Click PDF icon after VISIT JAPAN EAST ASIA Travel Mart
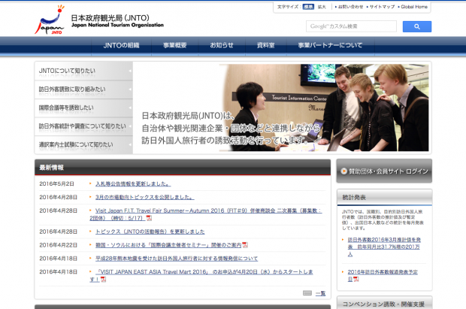The width and height of the screenshot is (466, 309). [x=103, y=279]
